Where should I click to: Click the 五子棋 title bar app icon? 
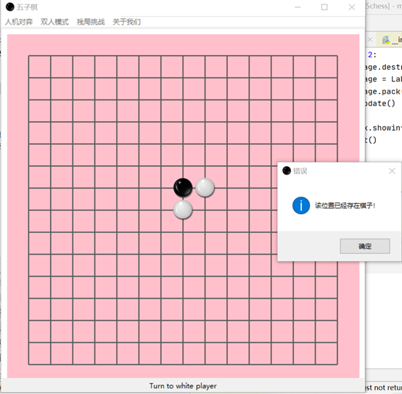(x=10, y=7)
